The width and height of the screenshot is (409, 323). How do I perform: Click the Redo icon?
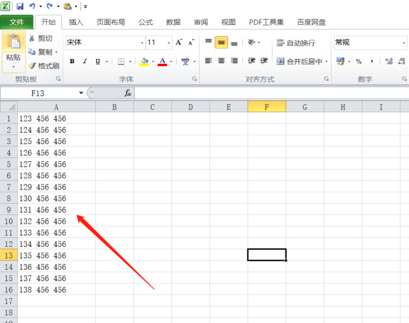(x=50, y=6)
